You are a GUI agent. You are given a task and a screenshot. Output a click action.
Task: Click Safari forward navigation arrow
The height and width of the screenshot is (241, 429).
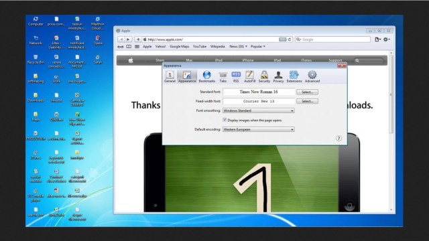128,39
